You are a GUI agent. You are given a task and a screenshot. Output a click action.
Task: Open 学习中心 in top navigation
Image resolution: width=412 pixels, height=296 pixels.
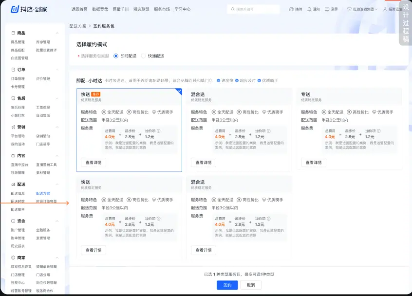(183, 9)
